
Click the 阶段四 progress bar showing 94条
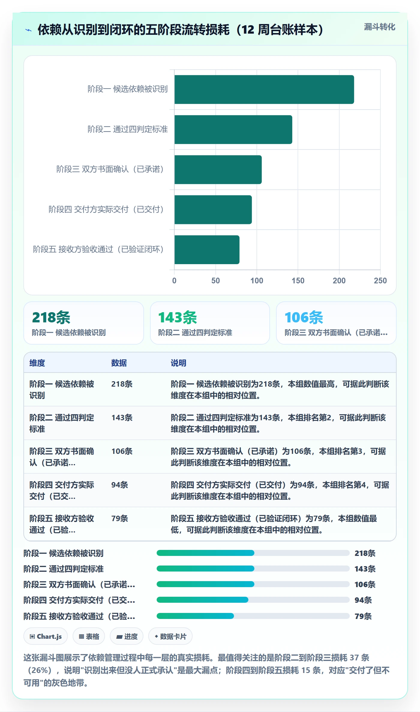click(x=253, y=600)
